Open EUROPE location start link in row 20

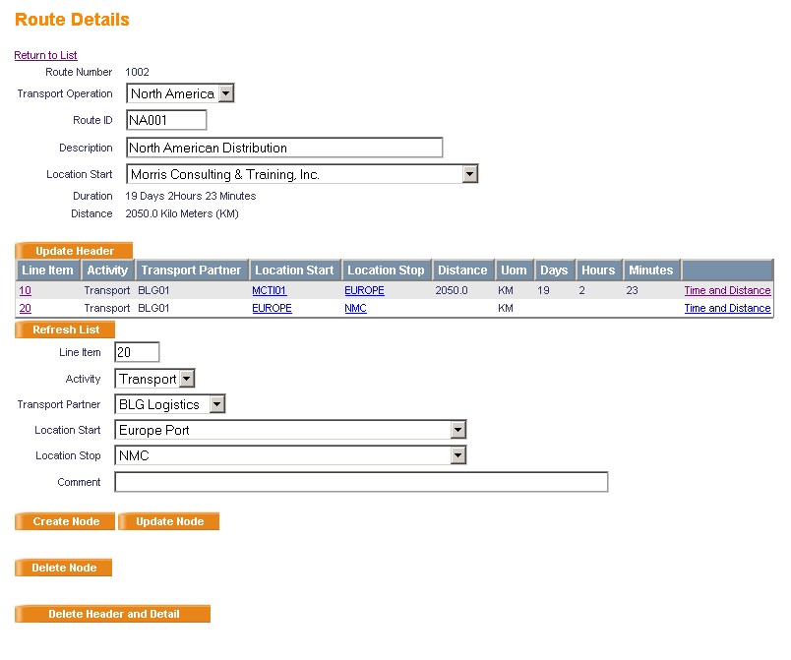(272, 308)
